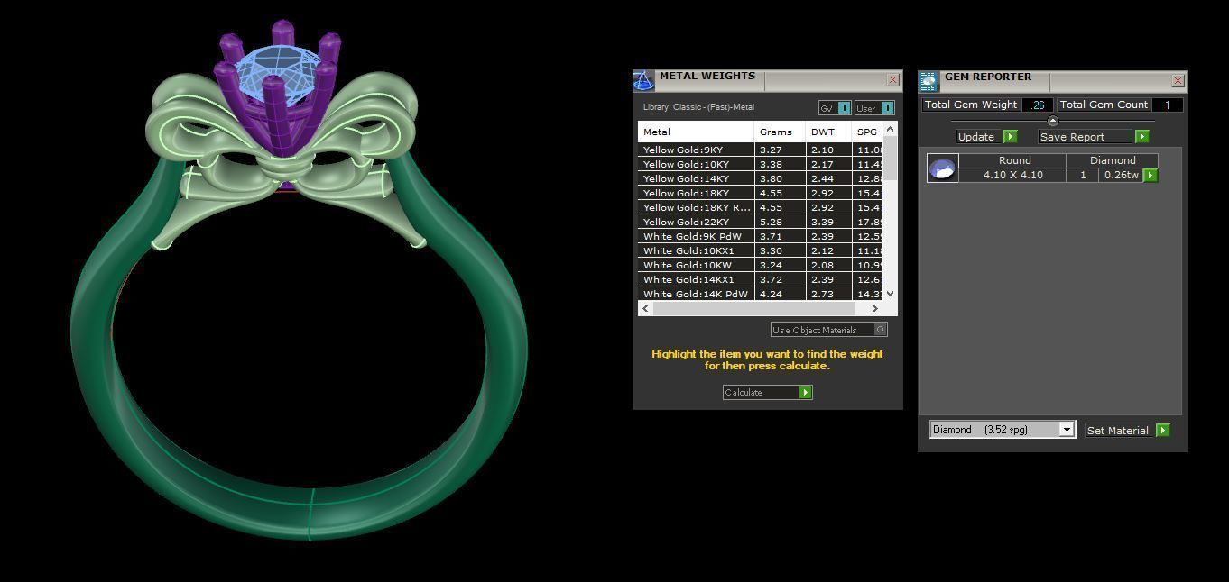Click the 0.26tw gem weight cell

[x=1121, y=175]
